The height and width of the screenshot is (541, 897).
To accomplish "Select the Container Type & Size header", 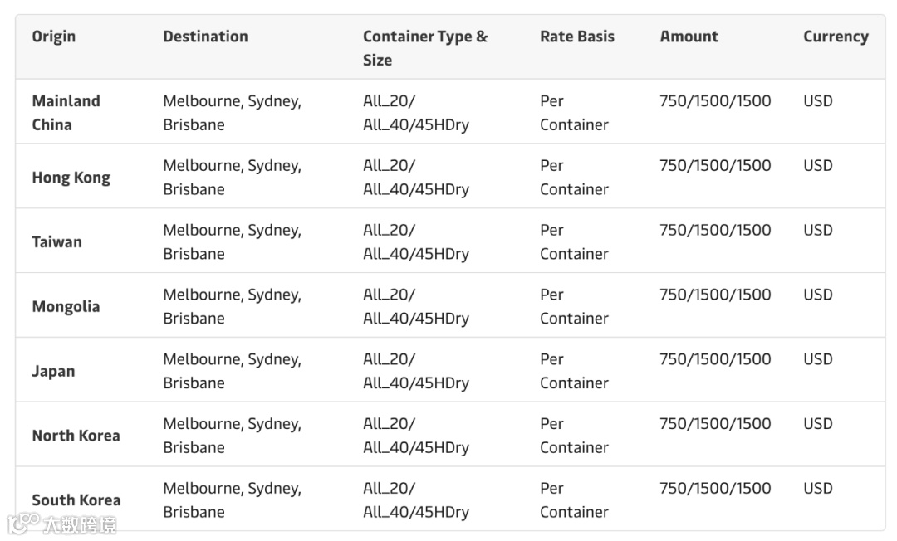I will (x=425, y=48).
